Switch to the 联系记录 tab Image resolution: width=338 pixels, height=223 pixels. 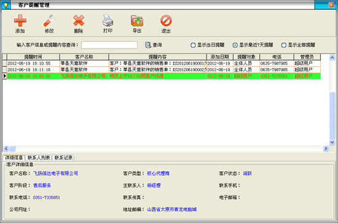pyautogui.click(x=63, y=158)
